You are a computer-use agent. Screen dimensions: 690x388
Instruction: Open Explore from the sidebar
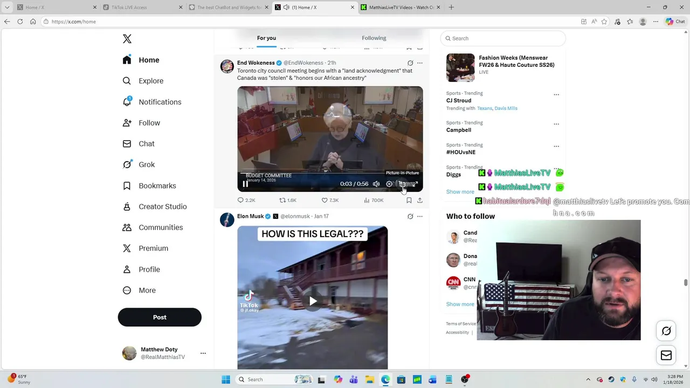(143, 81)
